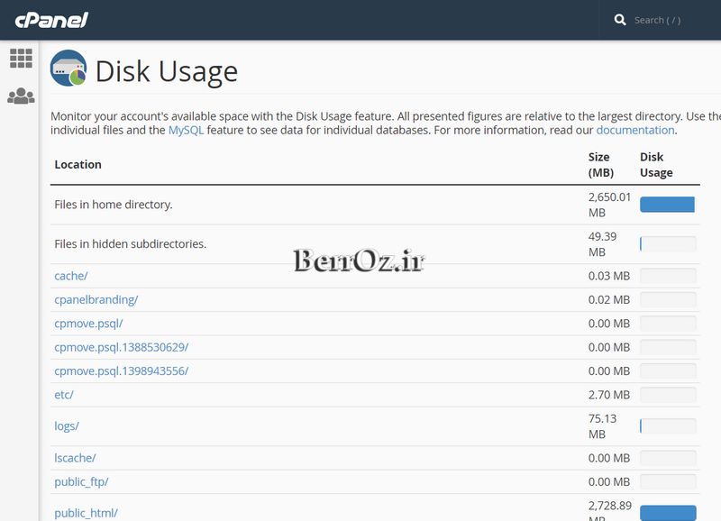Open the lscache/ directory link
Screen dimensions: 721x521
pos(75,458)
